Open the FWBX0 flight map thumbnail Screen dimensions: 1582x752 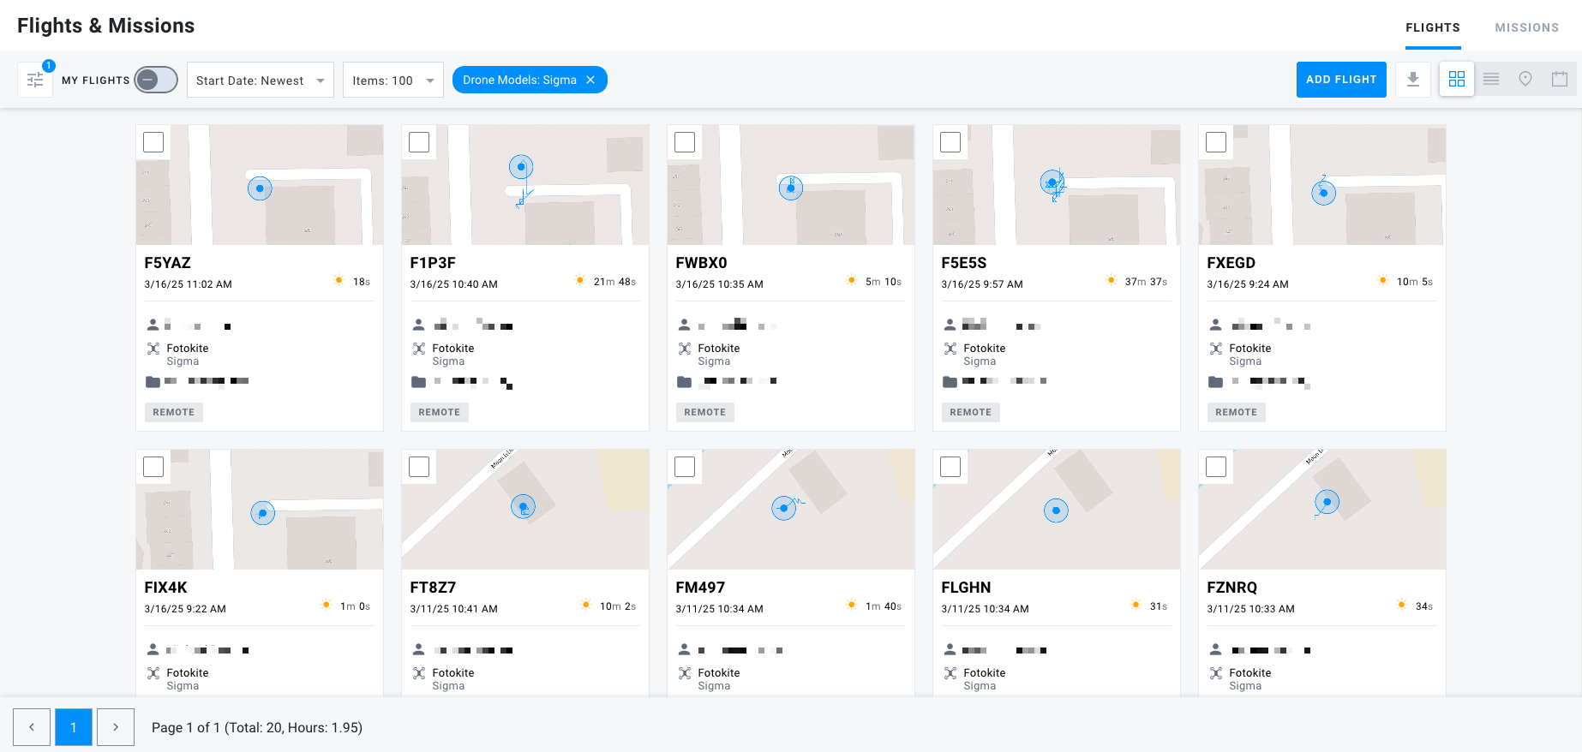791,185
